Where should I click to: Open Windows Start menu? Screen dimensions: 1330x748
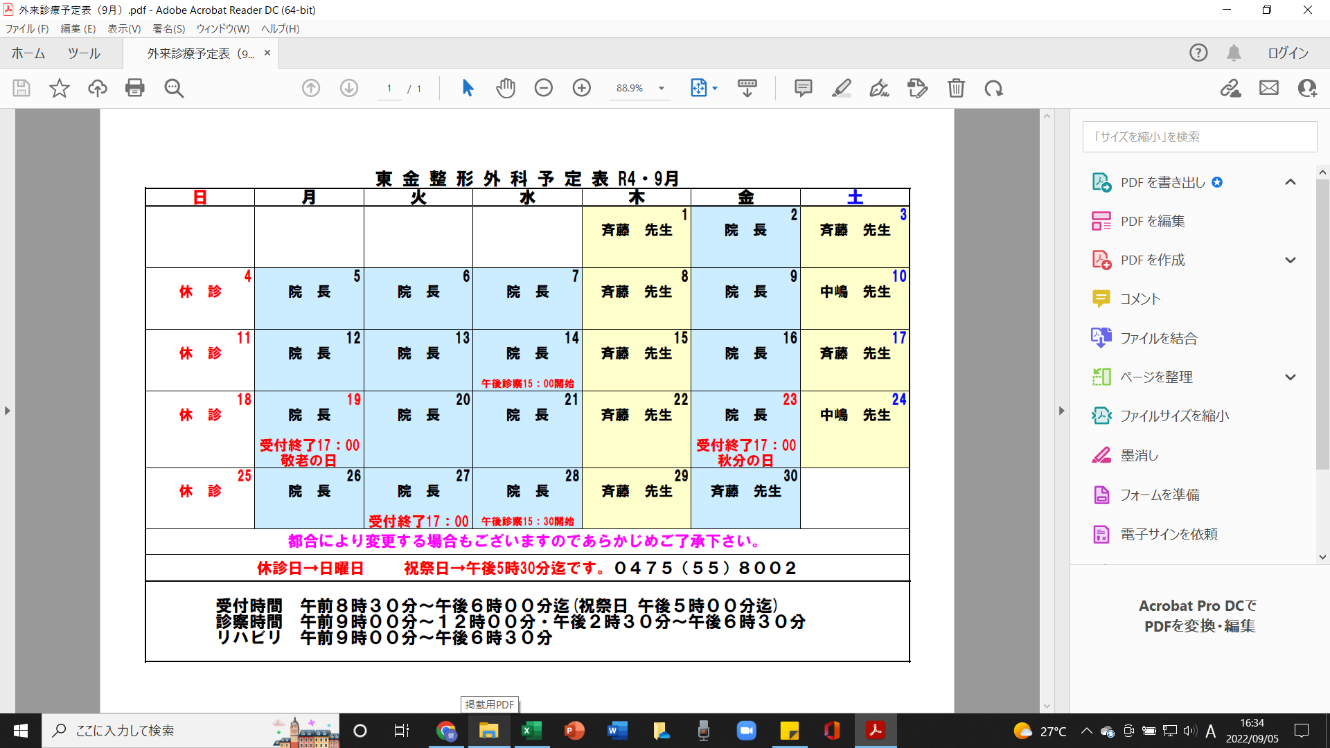21,731
